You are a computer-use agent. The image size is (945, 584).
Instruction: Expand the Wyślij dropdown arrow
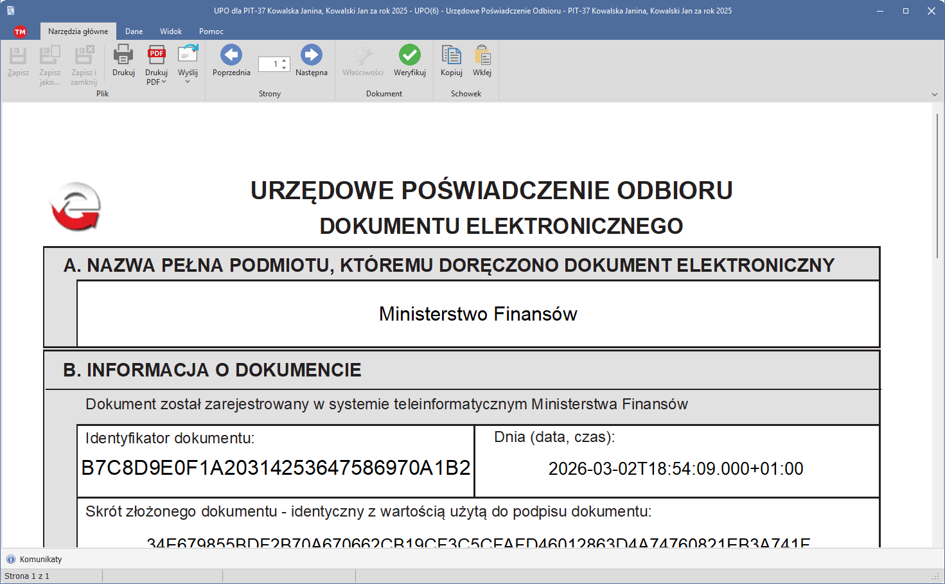click(x=188, y=82)
